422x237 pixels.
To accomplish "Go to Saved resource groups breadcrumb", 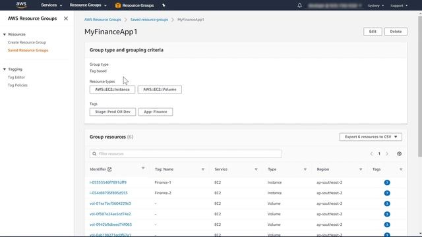I will 149,20.
